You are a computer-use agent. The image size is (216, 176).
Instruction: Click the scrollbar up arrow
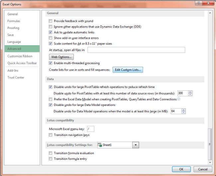pyautogui.click(x=210, y=13)
